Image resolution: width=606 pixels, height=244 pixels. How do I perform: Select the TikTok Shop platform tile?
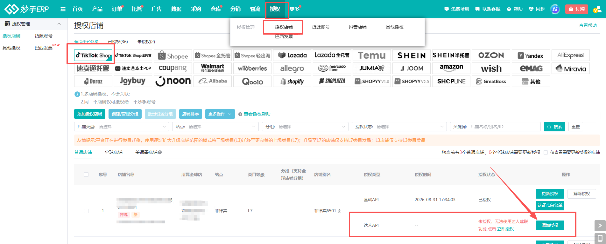click(x=93, y=55)
